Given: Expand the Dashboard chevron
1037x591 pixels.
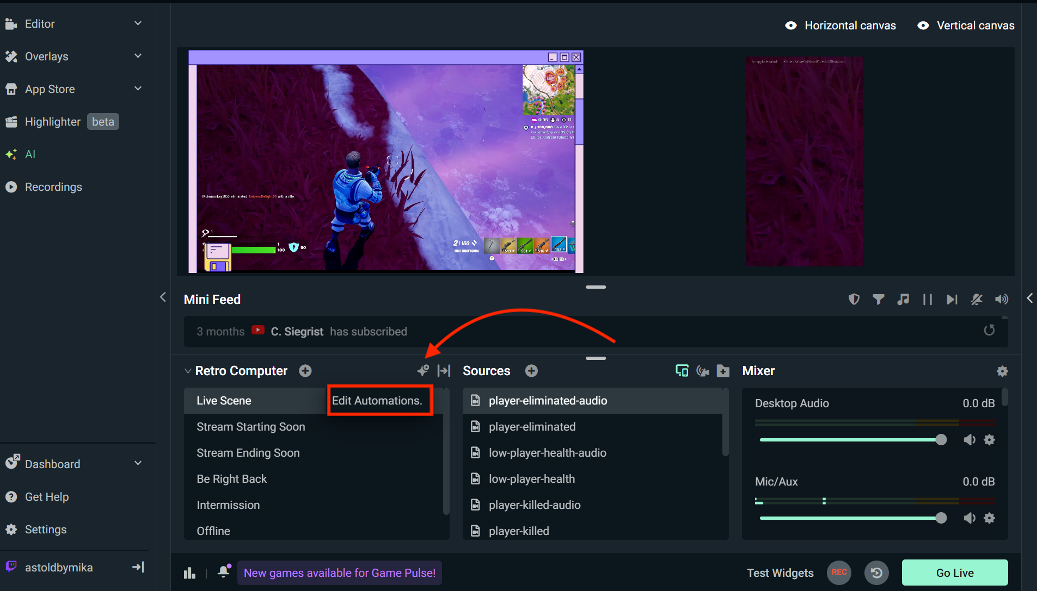Looking at the screenshot, I should tap(138, 463).
